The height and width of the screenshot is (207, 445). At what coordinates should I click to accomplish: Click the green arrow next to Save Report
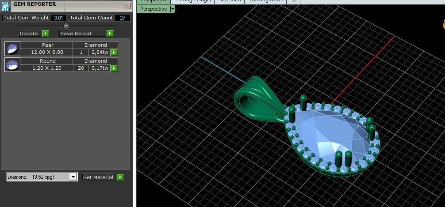(x=110, y=34)
